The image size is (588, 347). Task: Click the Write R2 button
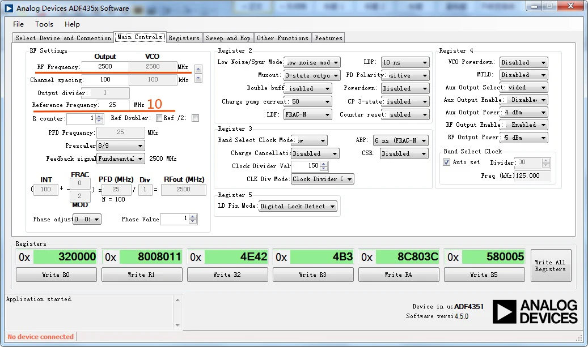tap(227, 275)
